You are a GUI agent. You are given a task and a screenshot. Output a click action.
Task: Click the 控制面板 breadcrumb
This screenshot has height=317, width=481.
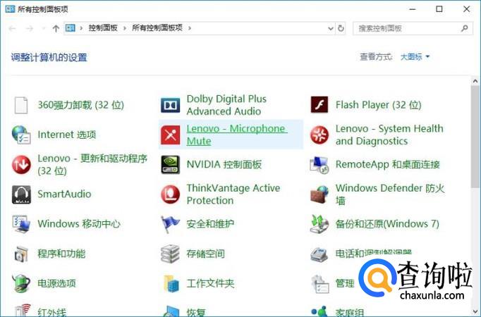(x=103, y=28)
